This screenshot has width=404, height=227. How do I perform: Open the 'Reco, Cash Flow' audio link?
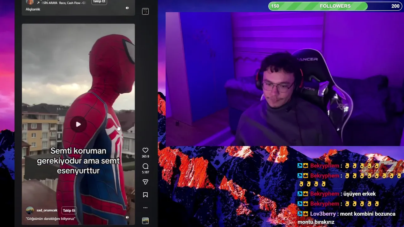tap(72, 3)
